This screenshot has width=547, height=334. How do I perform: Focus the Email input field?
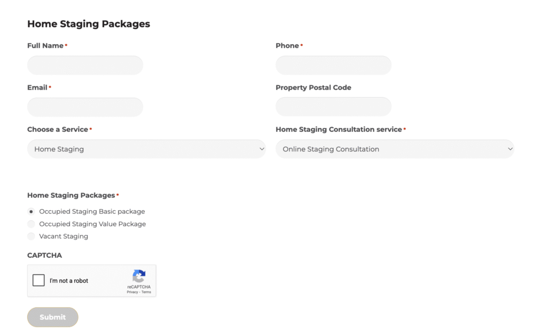pyautogui.click(x=85, y=107)
